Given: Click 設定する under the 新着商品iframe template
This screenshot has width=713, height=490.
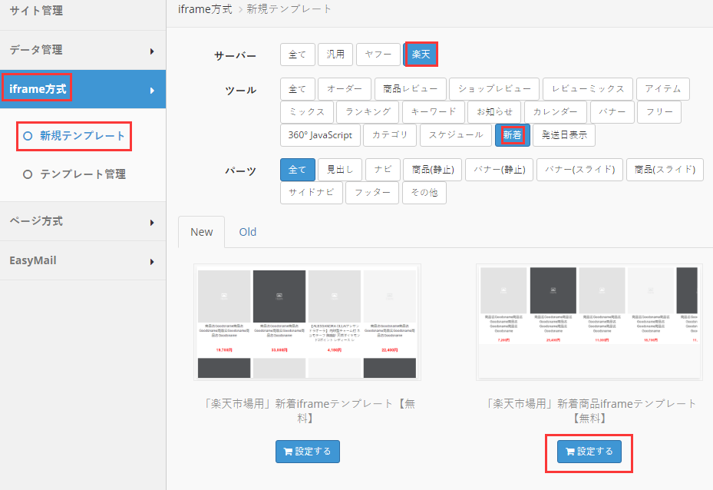Looking at the screenshot, I should [589, 452].
